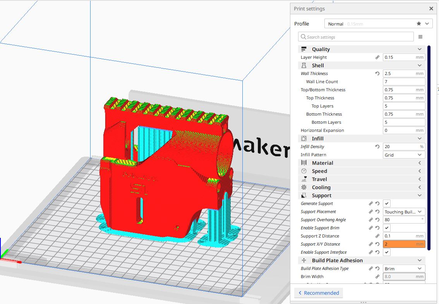Click the Shell section icon
This screenshot has width=439, height=304.
(x=304, y=65)
